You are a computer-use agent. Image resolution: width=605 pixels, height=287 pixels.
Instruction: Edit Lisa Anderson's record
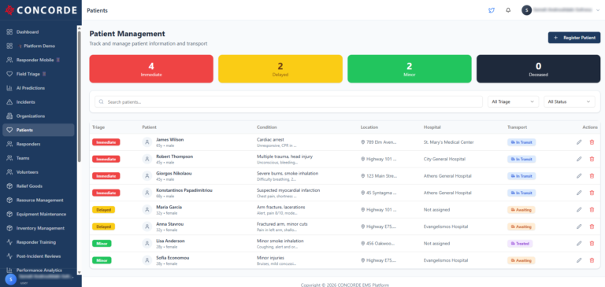point(579,244)
